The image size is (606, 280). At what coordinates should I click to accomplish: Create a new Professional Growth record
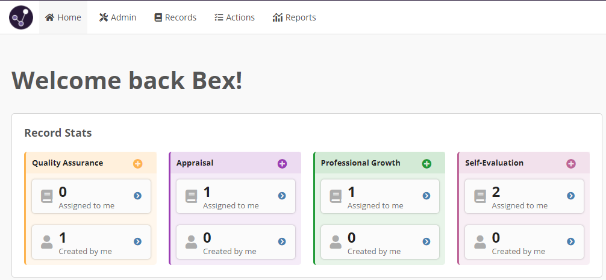[x=426, y=164]
